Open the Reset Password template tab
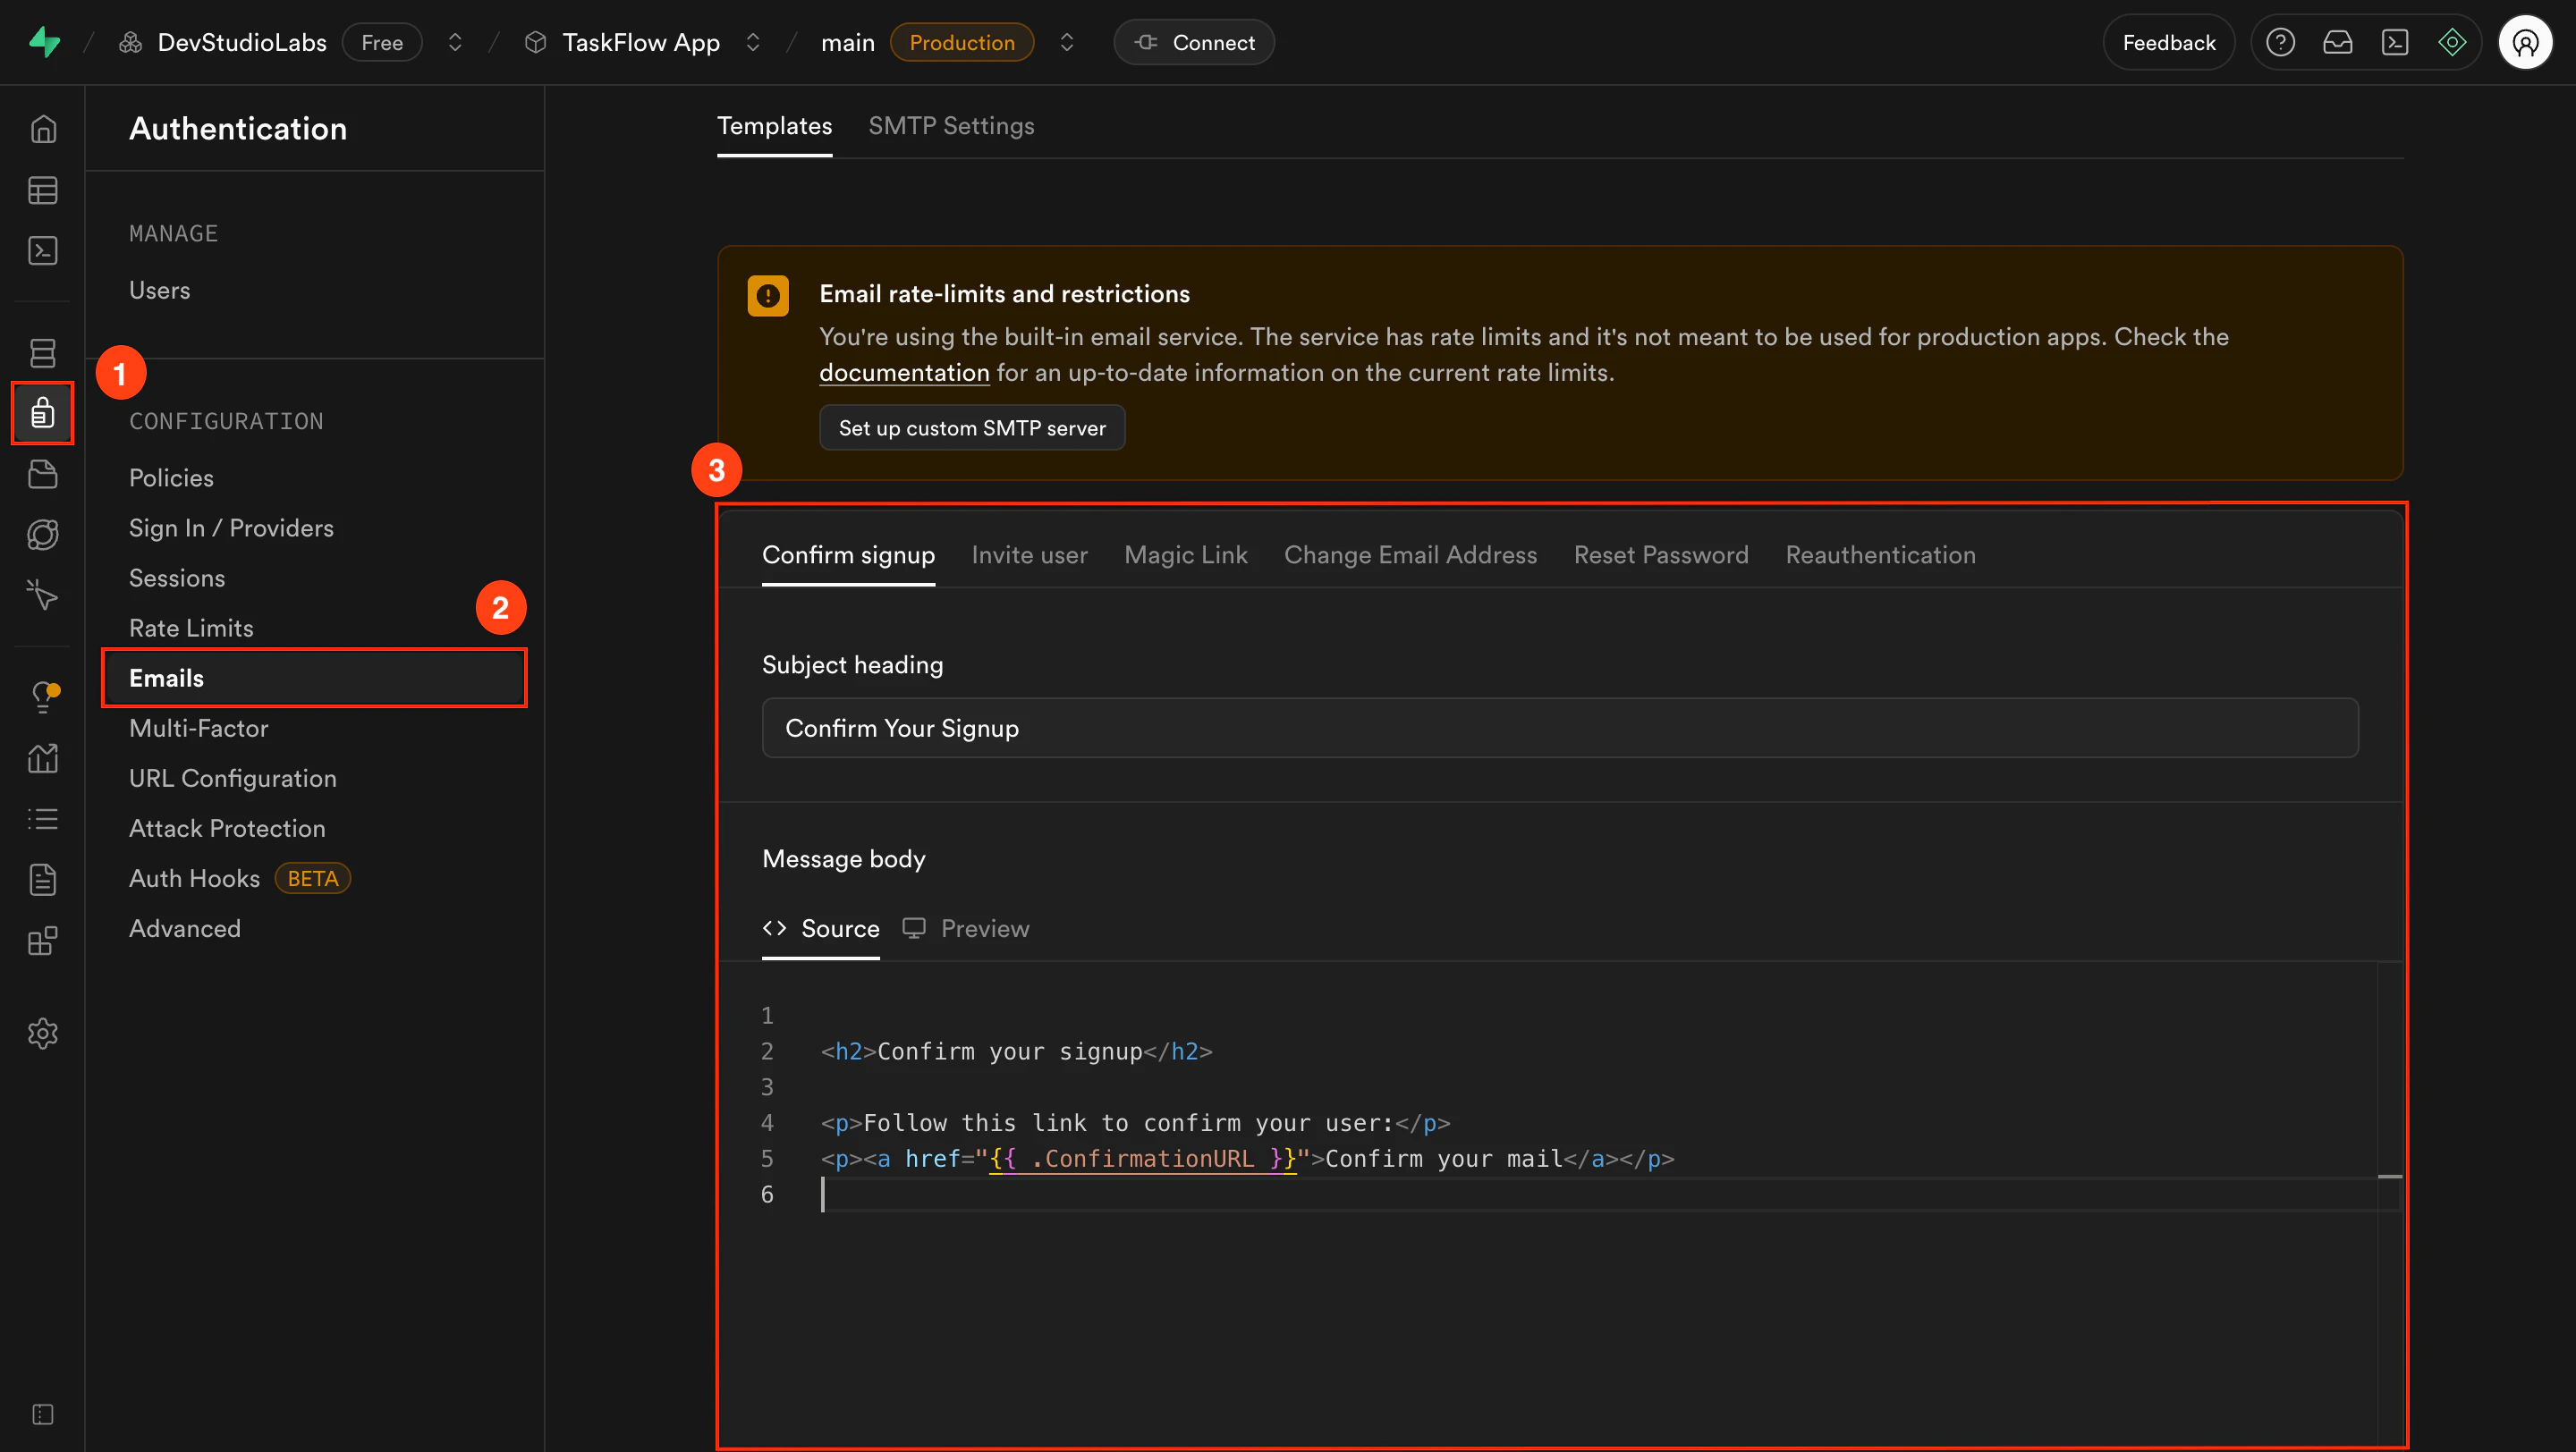 click(1661, 554)
